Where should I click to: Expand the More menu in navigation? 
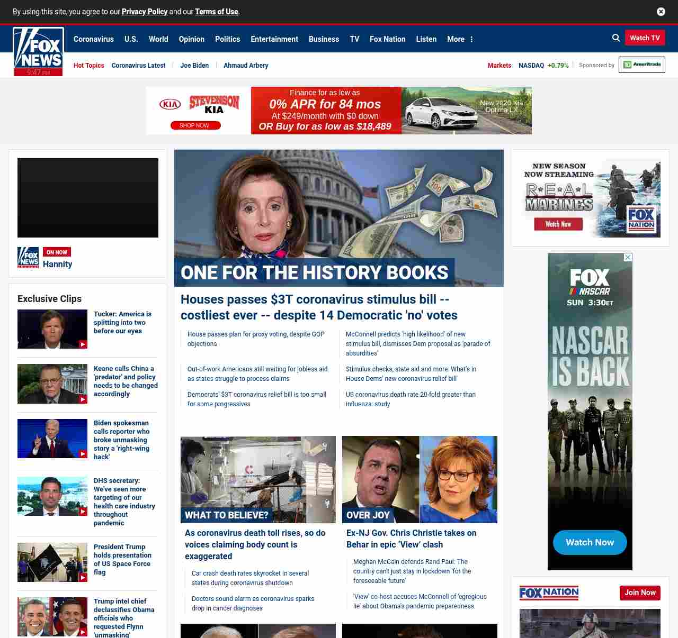[456, 39]
